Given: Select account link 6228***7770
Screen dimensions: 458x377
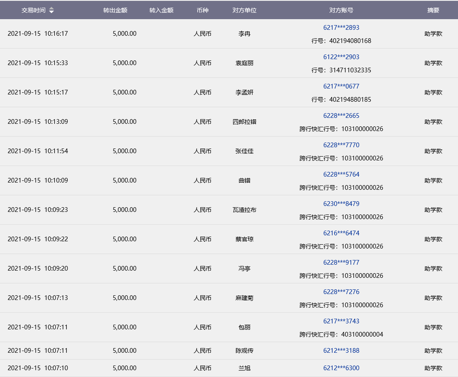Looking at the screenshot, I should 341,145.
